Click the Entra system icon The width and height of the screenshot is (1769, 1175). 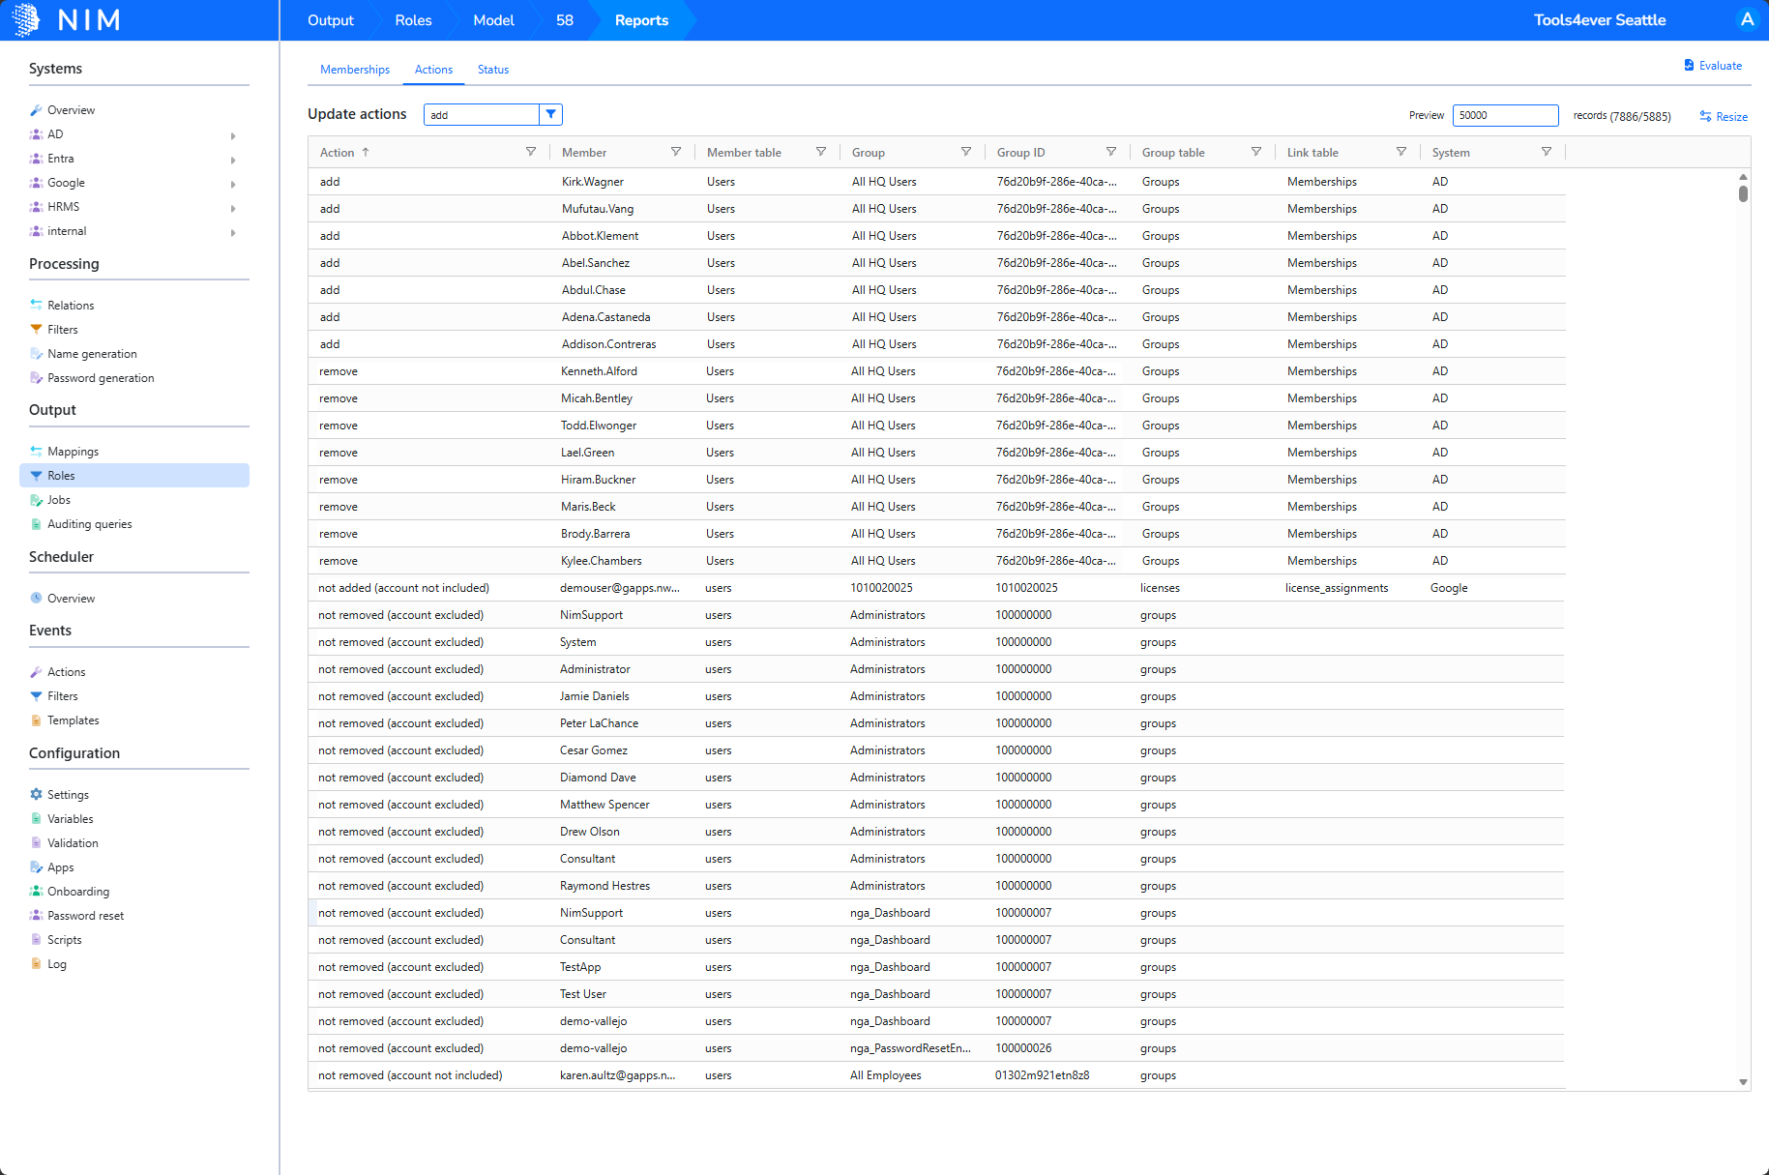[36, 159]
